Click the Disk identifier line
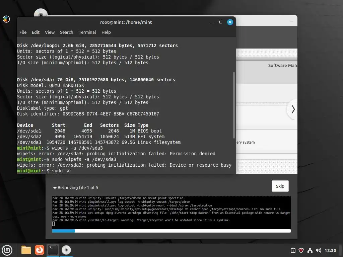 coord(88,114)
